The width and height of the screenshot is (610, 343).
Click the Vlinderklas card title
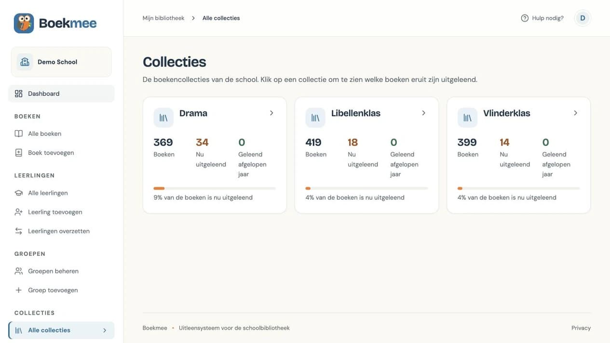point(507,113)
